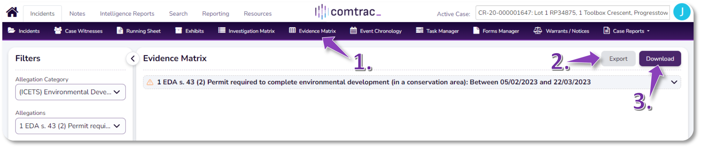
Task: Click the Export button
Action: (x=618, y=59)
